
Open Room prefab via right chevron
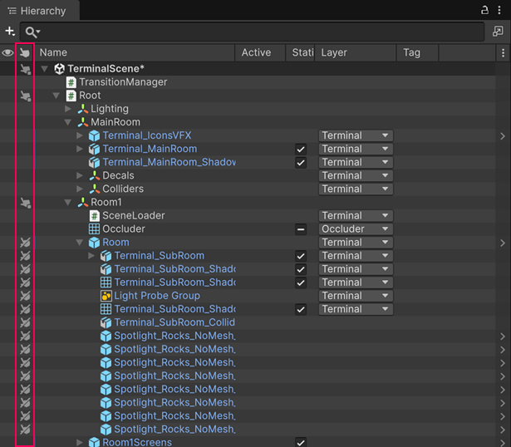click(503, 243)
